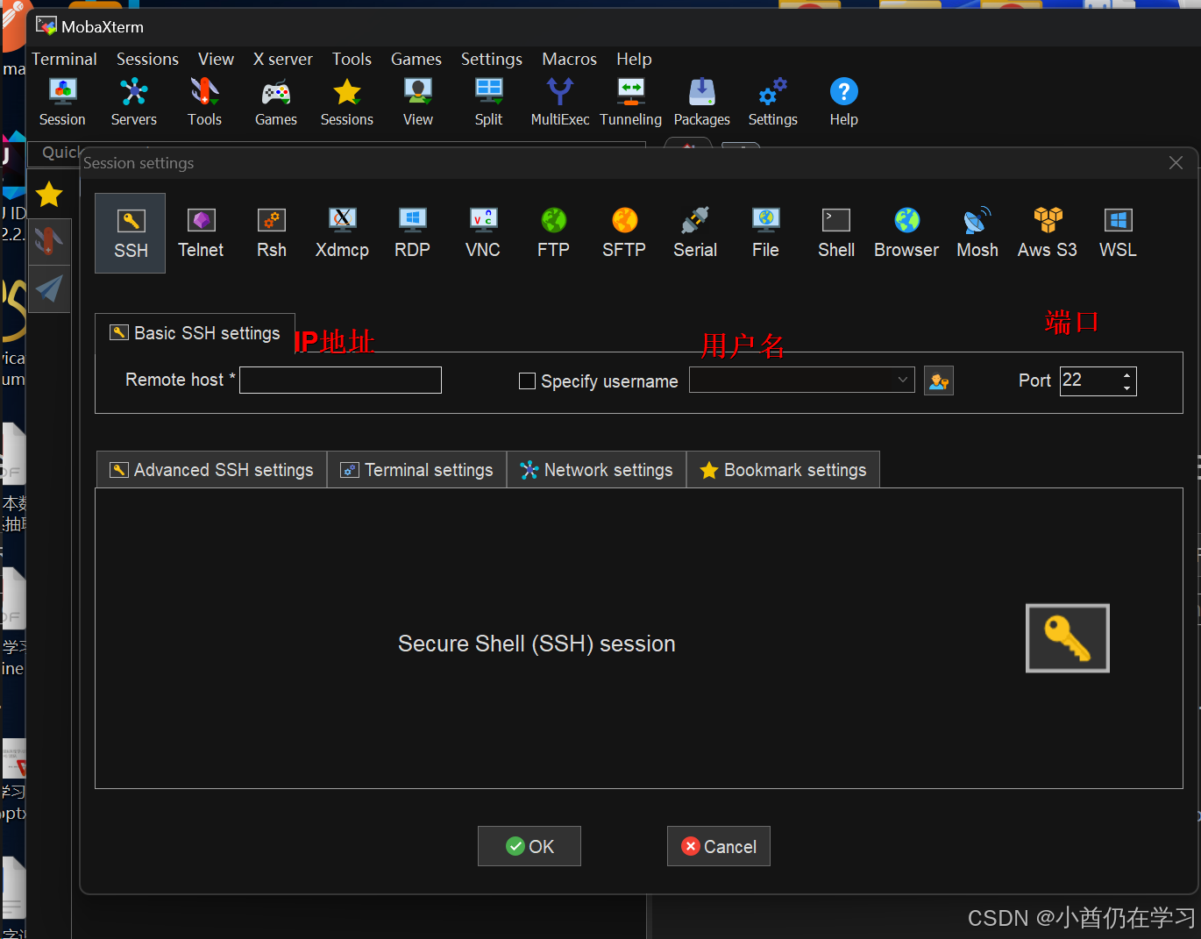
Task: Click the Split toolbar icon
Action: tap(488, 102)
